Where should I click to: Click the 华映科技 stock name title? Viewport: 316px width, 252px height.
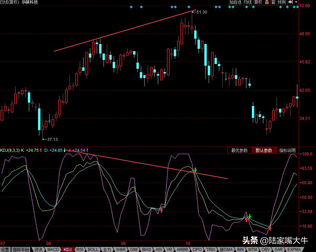click(x=30, y=2)
